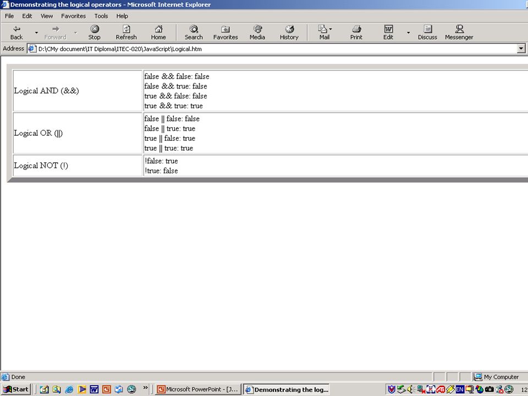Click the 'false || true: true' line

170,128
